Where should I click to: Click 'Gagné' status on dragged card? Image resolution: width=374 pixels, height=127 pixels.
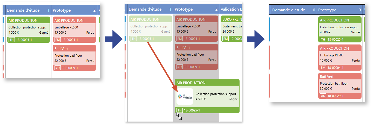[233, 99]
